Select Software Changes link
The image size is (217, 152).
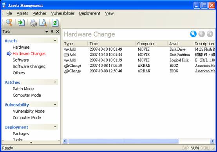pos(29,66)
